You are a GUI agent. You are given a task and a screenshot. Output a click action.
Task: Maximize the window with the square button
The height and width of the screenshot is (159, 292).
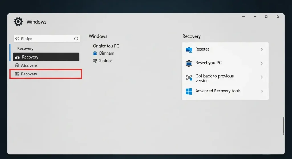266,16
